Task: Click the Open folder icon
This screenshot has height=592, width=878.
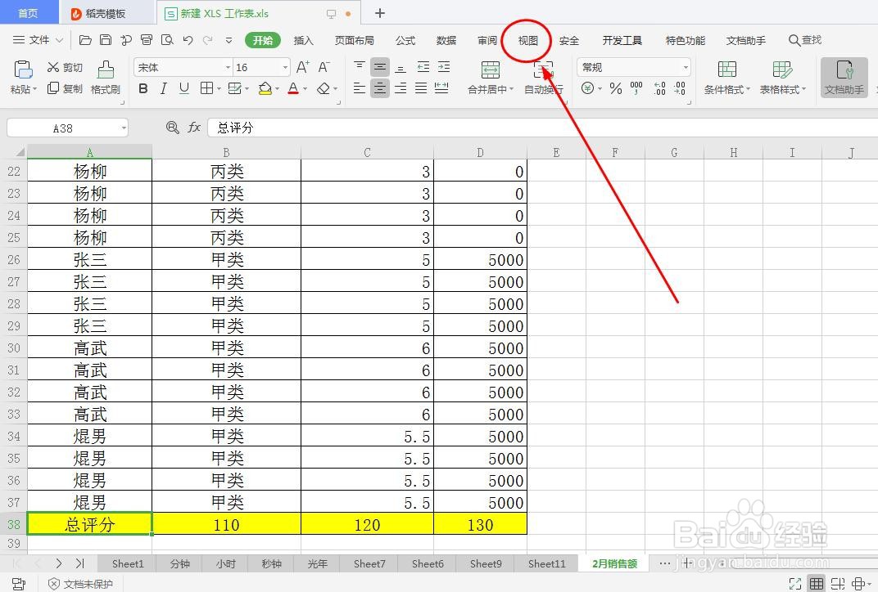Action: [85, 40]
